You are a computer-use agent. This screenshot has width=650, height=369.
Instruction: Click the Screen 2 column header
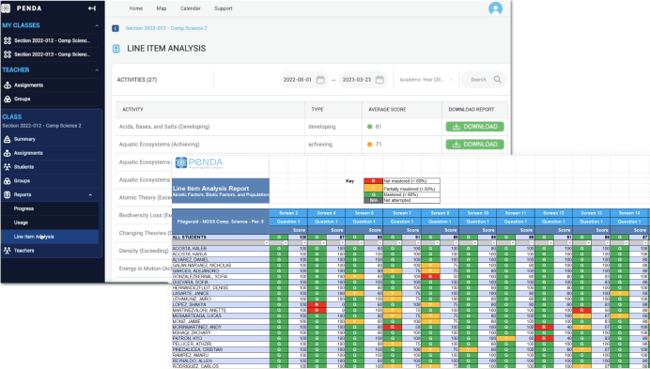[x=288, y=213]
